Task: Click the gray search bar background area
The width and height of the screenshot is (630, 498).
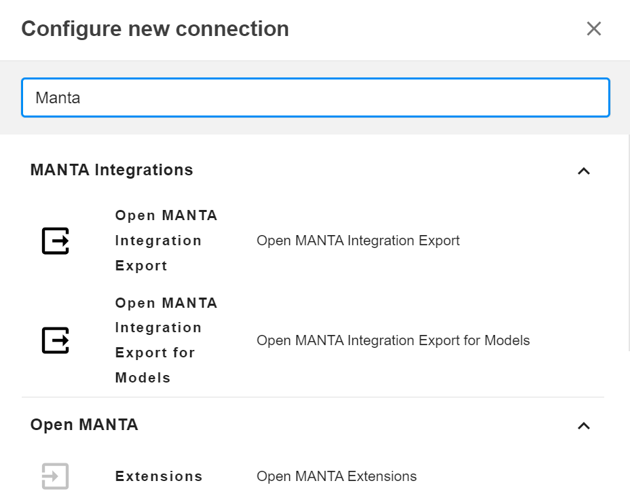Action: point(315,126)
